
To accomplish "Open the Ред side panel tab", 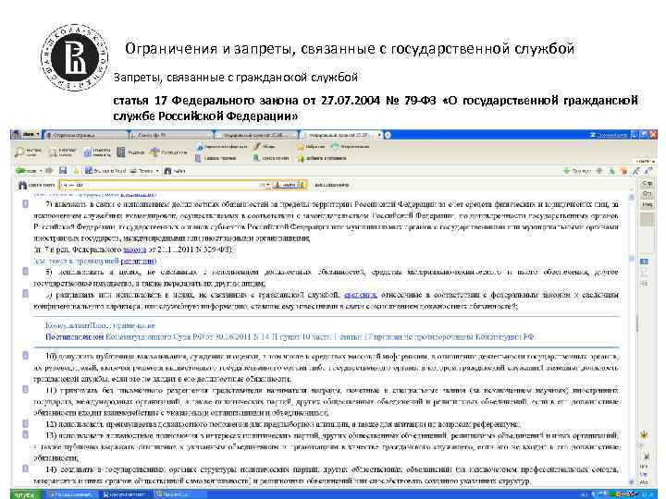I will 647,204.
